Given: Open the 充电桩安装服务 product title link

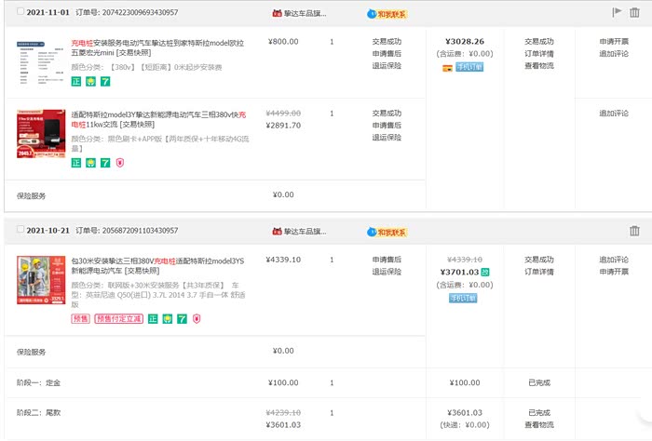Looking at the screenshot, I should coord(157,47).
